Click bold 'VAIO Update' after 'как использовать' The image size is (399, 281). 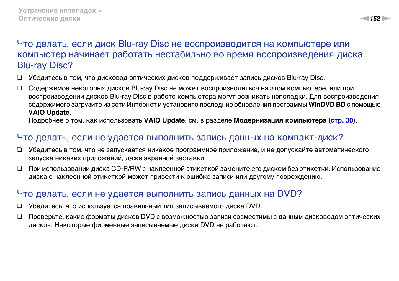pos(164,120)
